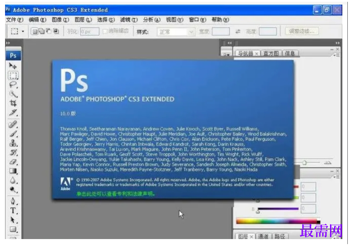The image size is (351, 245).
Task: Select the Slice tool
Action: tap(13, 112)
